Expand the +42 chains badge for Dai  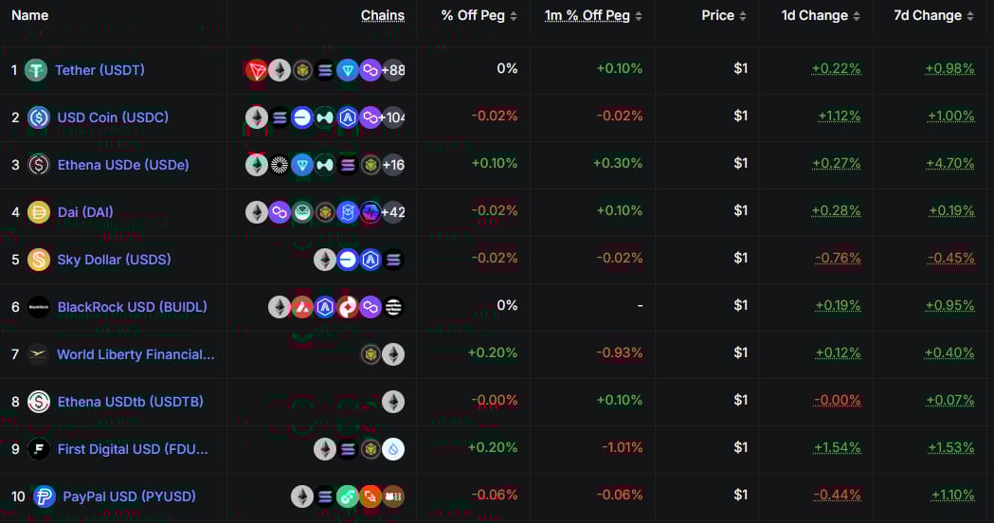[393, 211]
